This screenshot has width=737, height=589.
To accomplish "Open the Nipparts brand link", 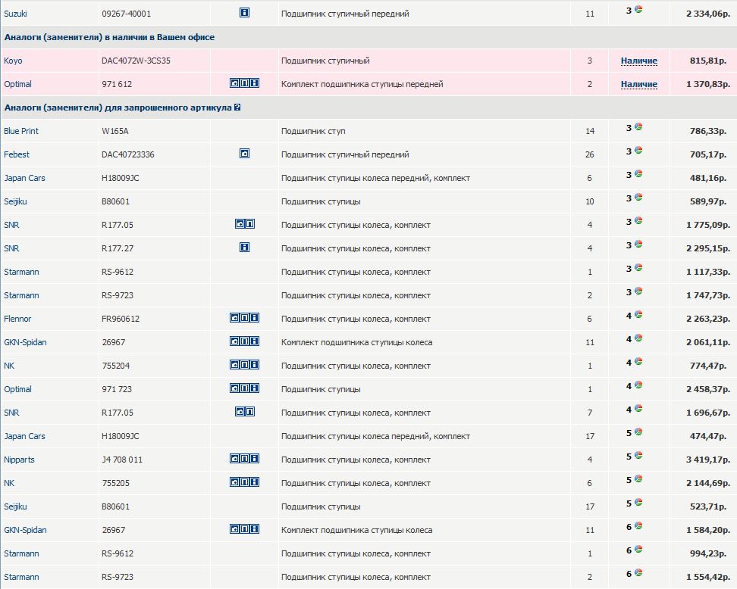I will coord(19,460).
